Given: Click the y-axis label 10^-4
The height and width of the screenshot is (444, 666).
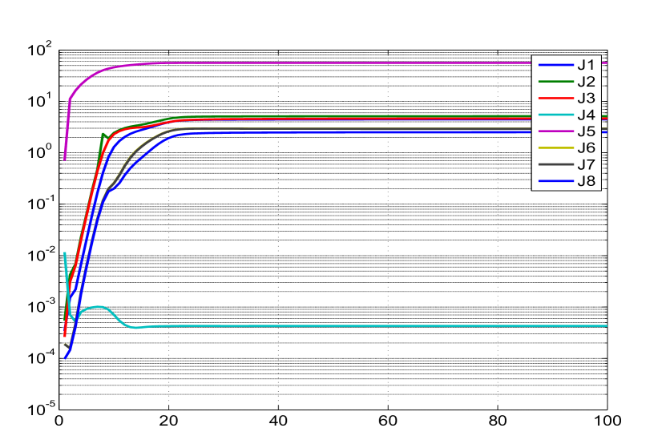Looking at the screenshot, I should 39,357.
